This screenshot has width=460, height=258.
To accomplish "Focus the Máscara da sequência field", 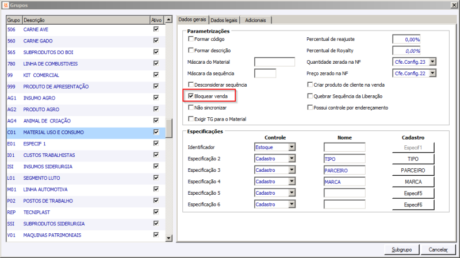I will [265, 74].
